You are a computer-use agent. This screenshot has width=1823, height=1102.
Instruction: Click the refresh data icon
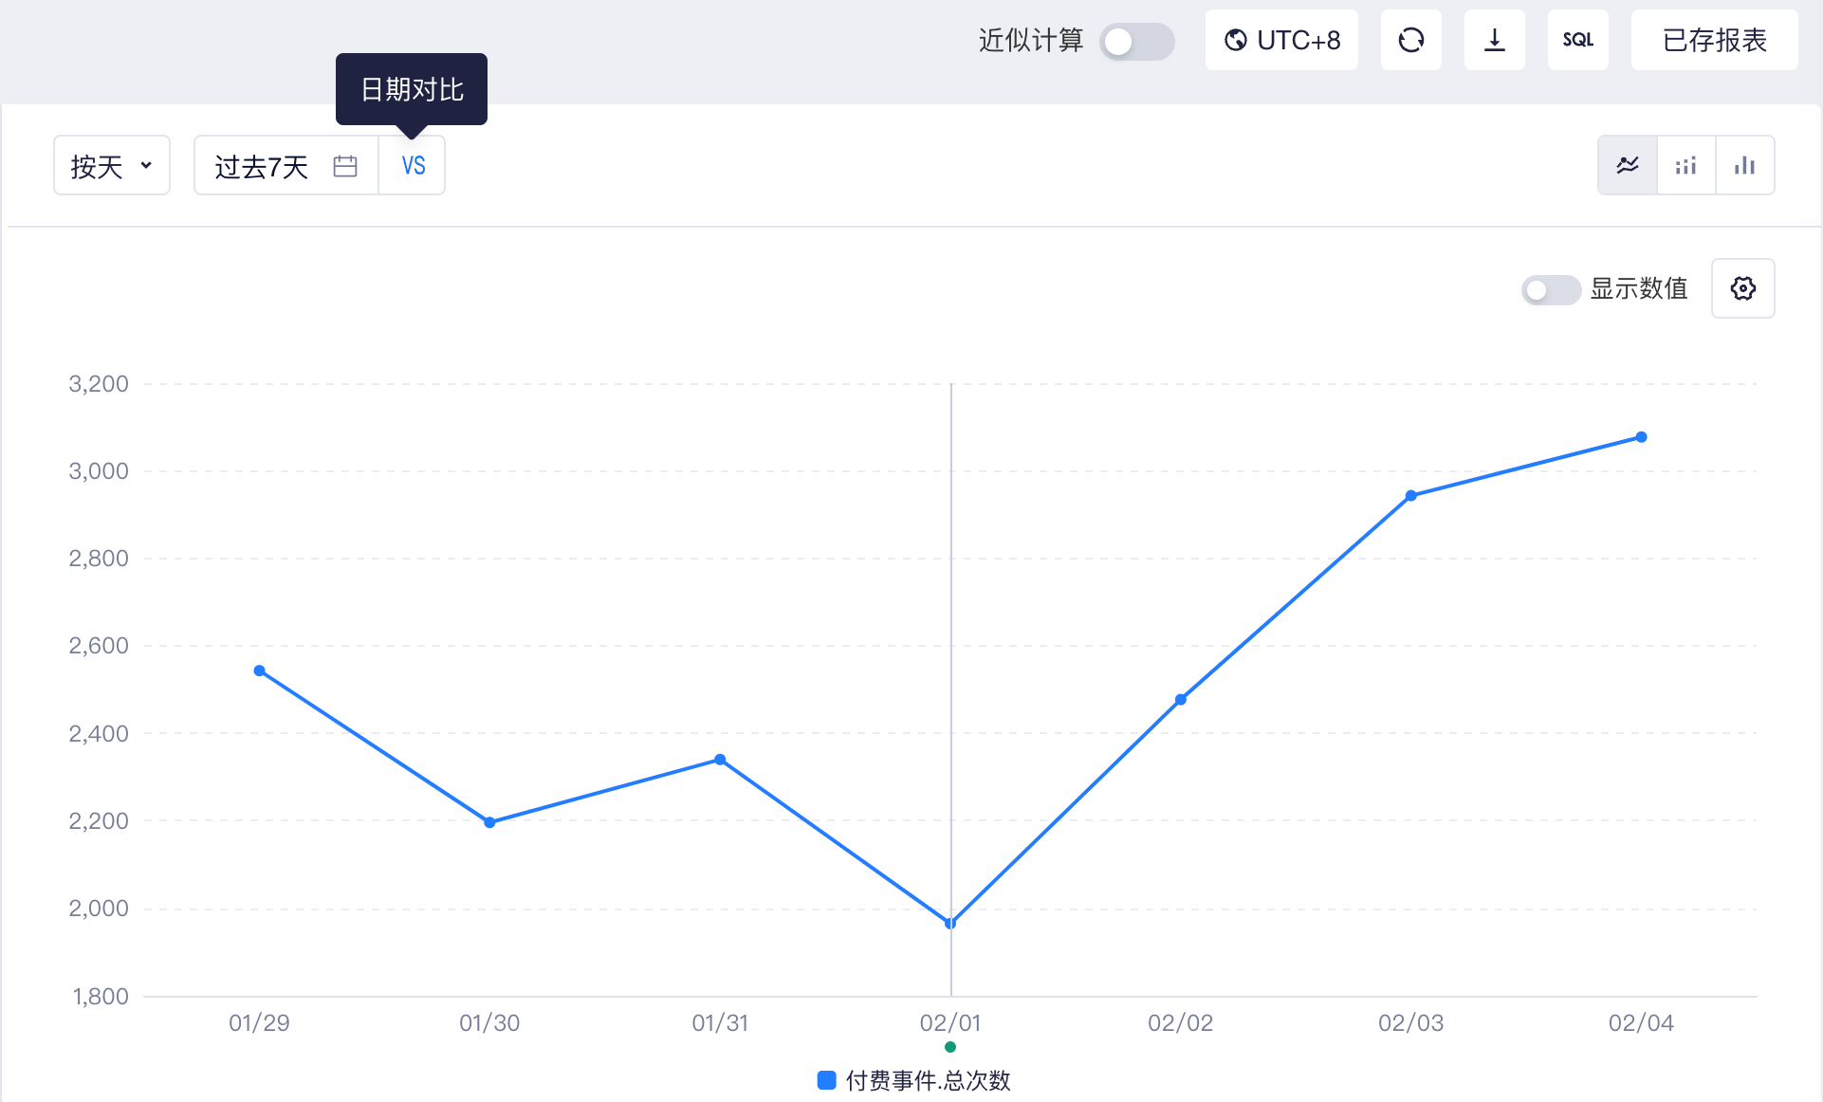coord(1410,40)
